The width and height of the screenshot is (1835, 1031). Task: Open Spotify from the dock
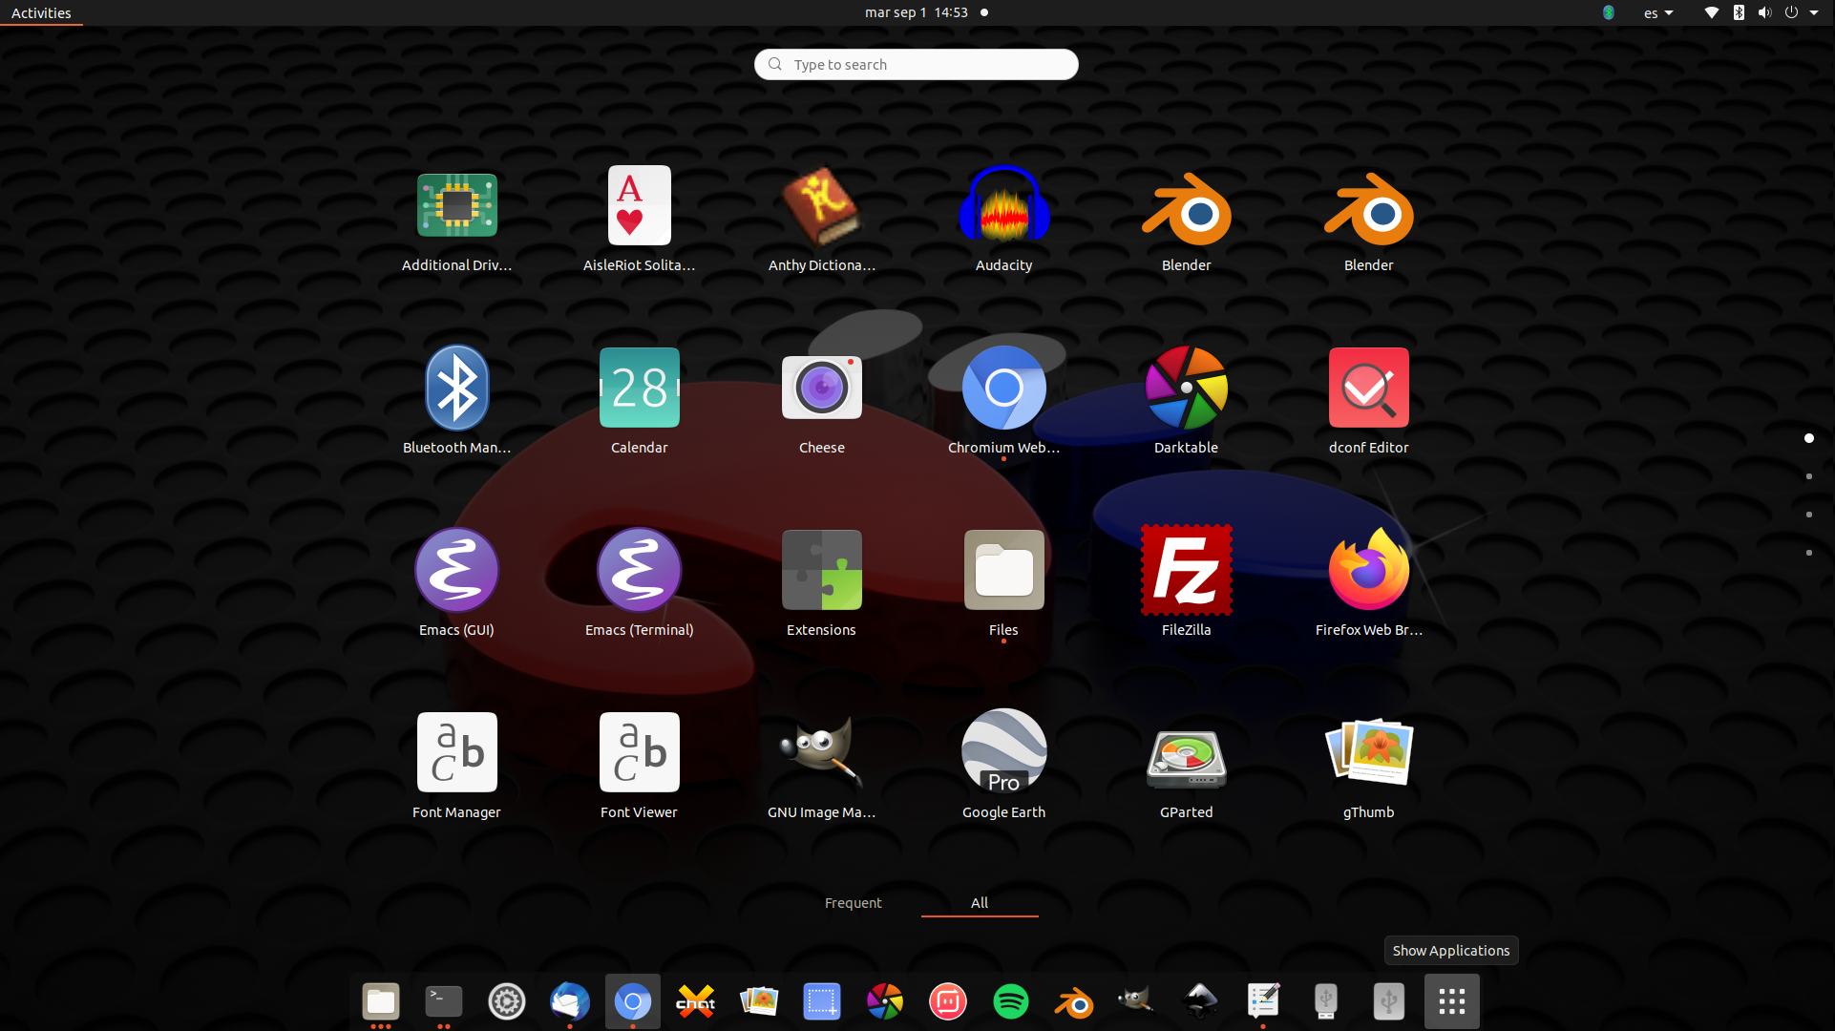[1010, 1001]
